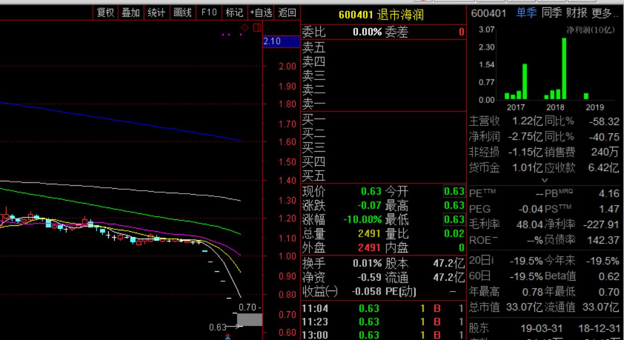Click 非经损 value -1.15亿
The image size is (624, 340).
(526, 152)
